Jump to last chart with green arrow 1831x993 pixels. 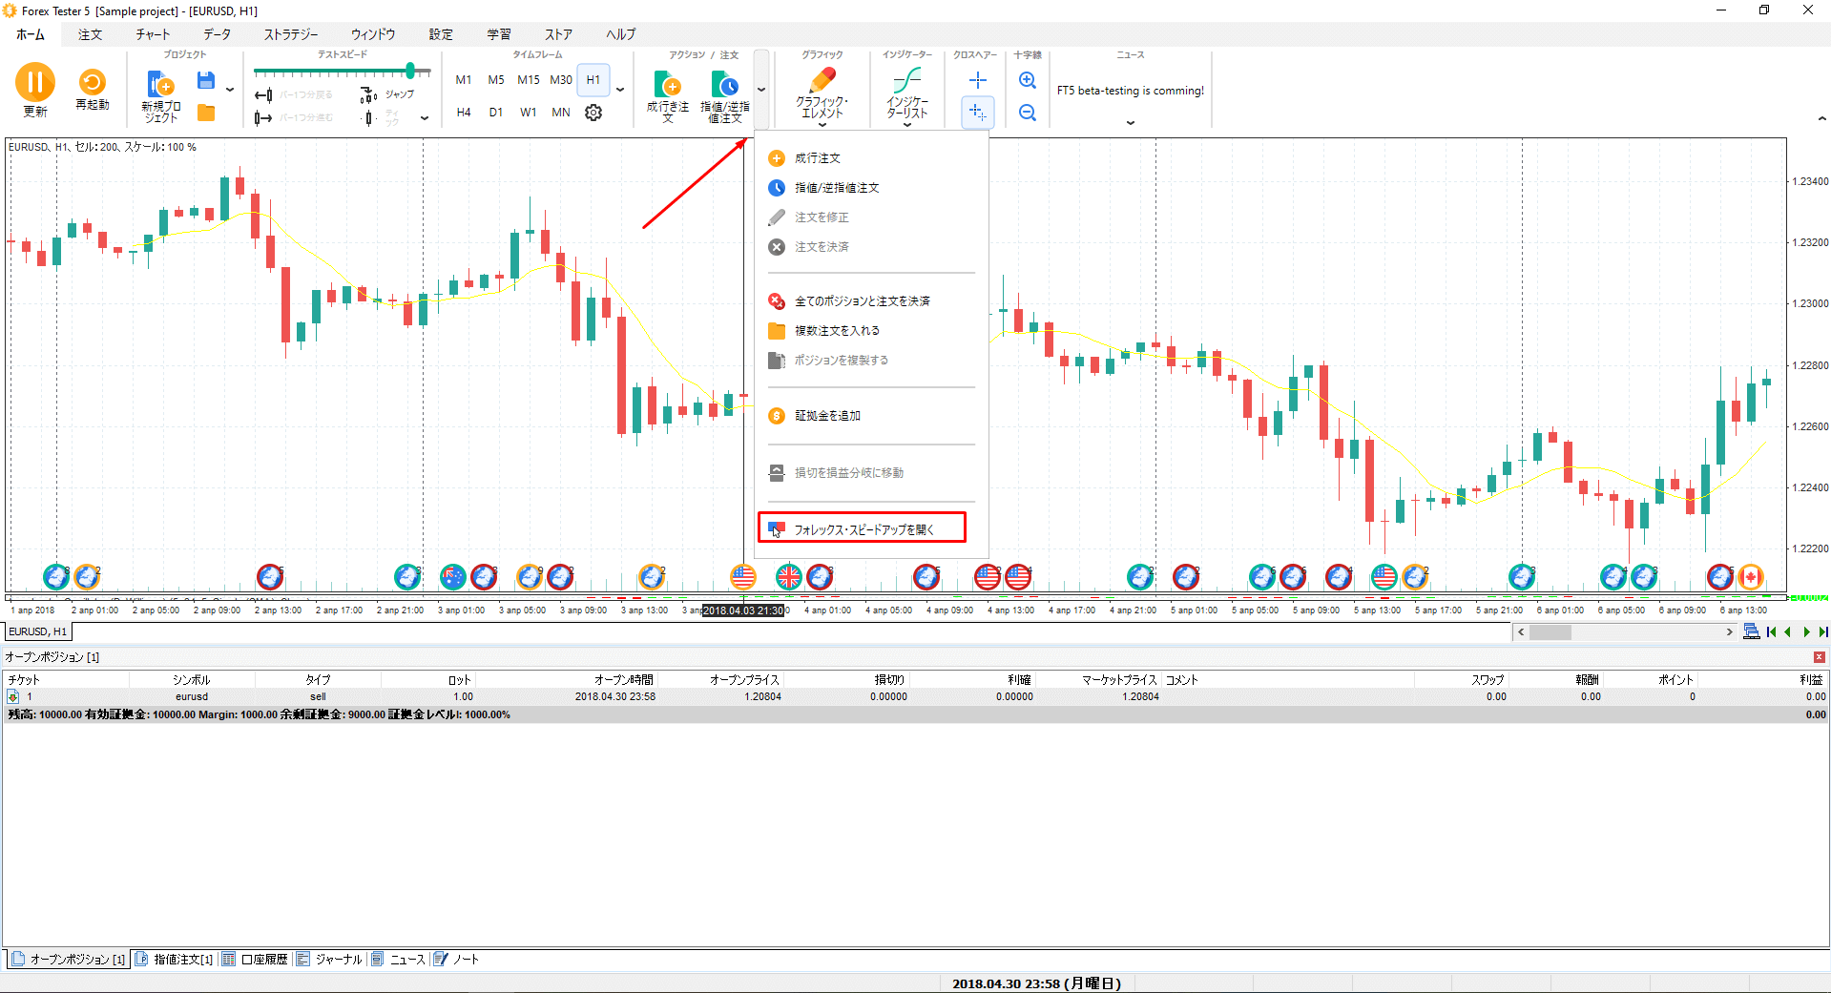(1823, 631)
